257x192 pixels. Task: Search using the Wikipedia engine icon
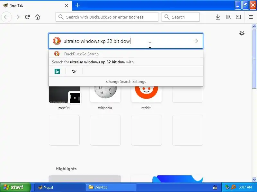coord(74,71)
